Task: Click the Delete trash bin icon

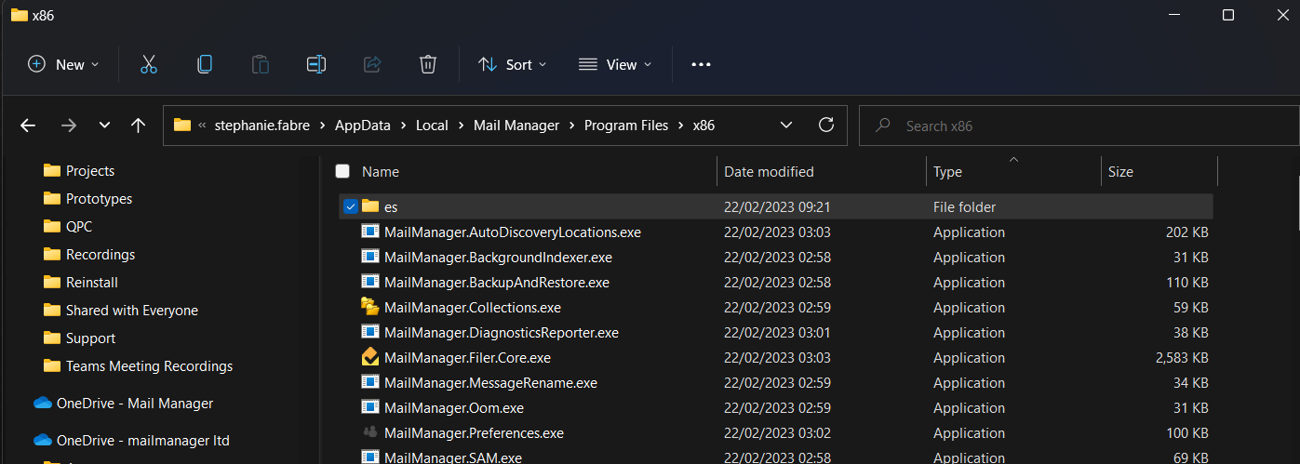Action: pos(428,64)
